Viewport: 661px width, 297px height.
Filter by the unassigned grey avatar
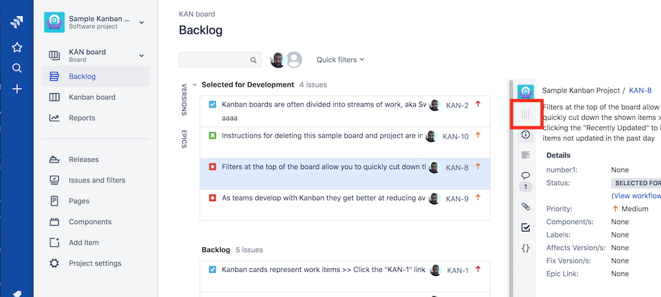click(x=294, y=60)
